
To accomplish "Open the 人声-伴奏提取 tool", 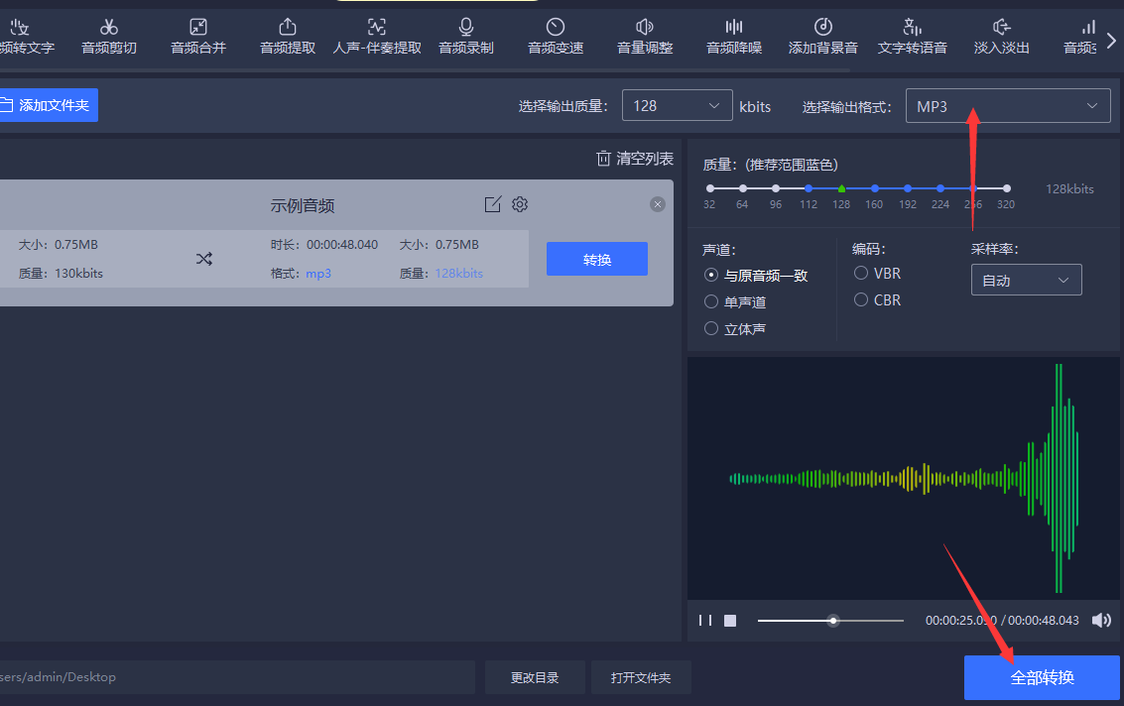I will click(377, 37).
